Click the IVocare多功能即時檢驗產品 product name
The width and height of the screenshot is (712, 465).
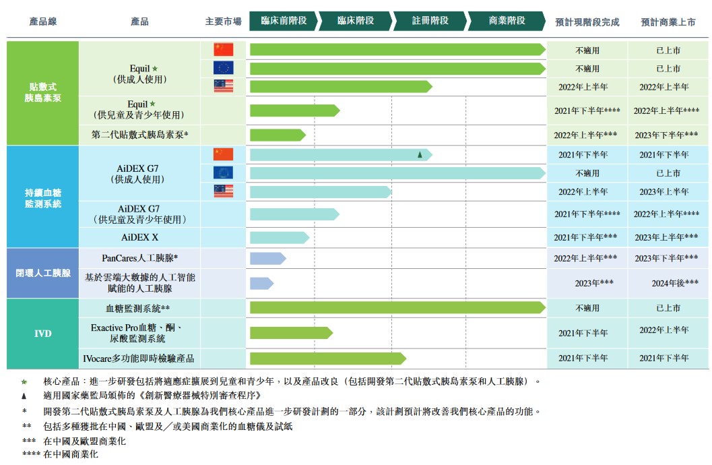pyautogui.click(x=139, y=359)
